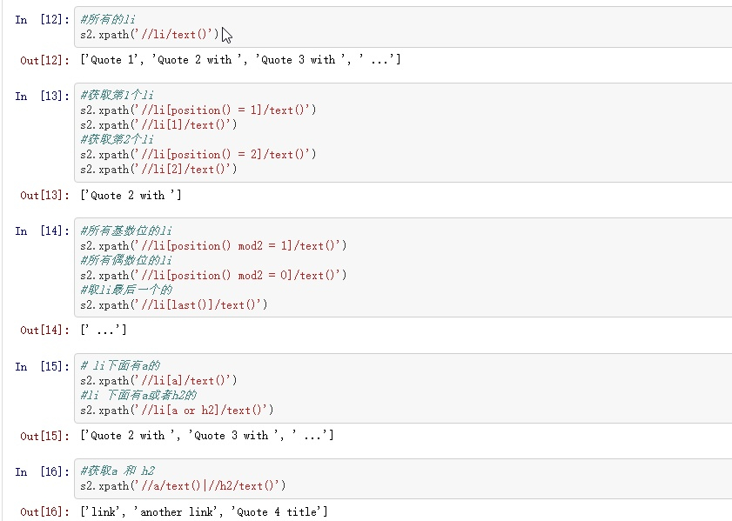Image resolution: width=732 pixels, height=521 pixels.
Task: Select the In [14] cell prompt
Action: click(x=41, y=230)
